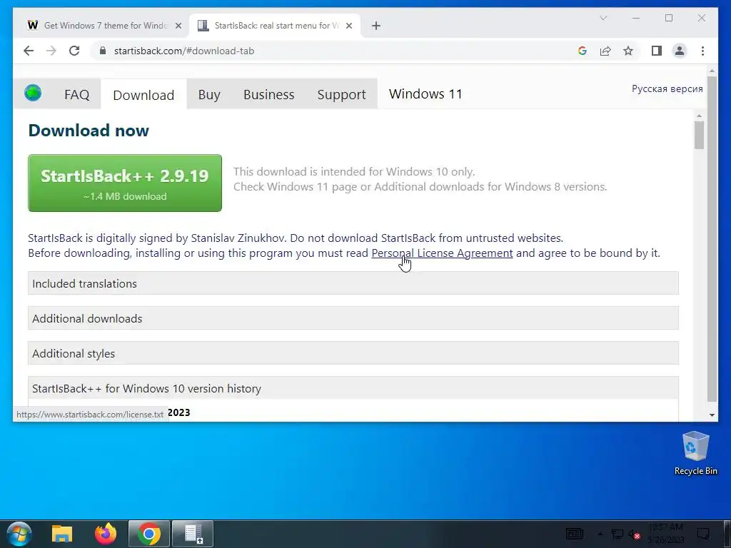This screenshot has height=548, width=731.
Task: Click the outer browser scrollbar down arrow
Action: [x=712, y=415]
